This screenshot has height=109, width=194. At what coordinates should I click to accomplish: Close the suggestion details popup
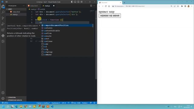39,25
